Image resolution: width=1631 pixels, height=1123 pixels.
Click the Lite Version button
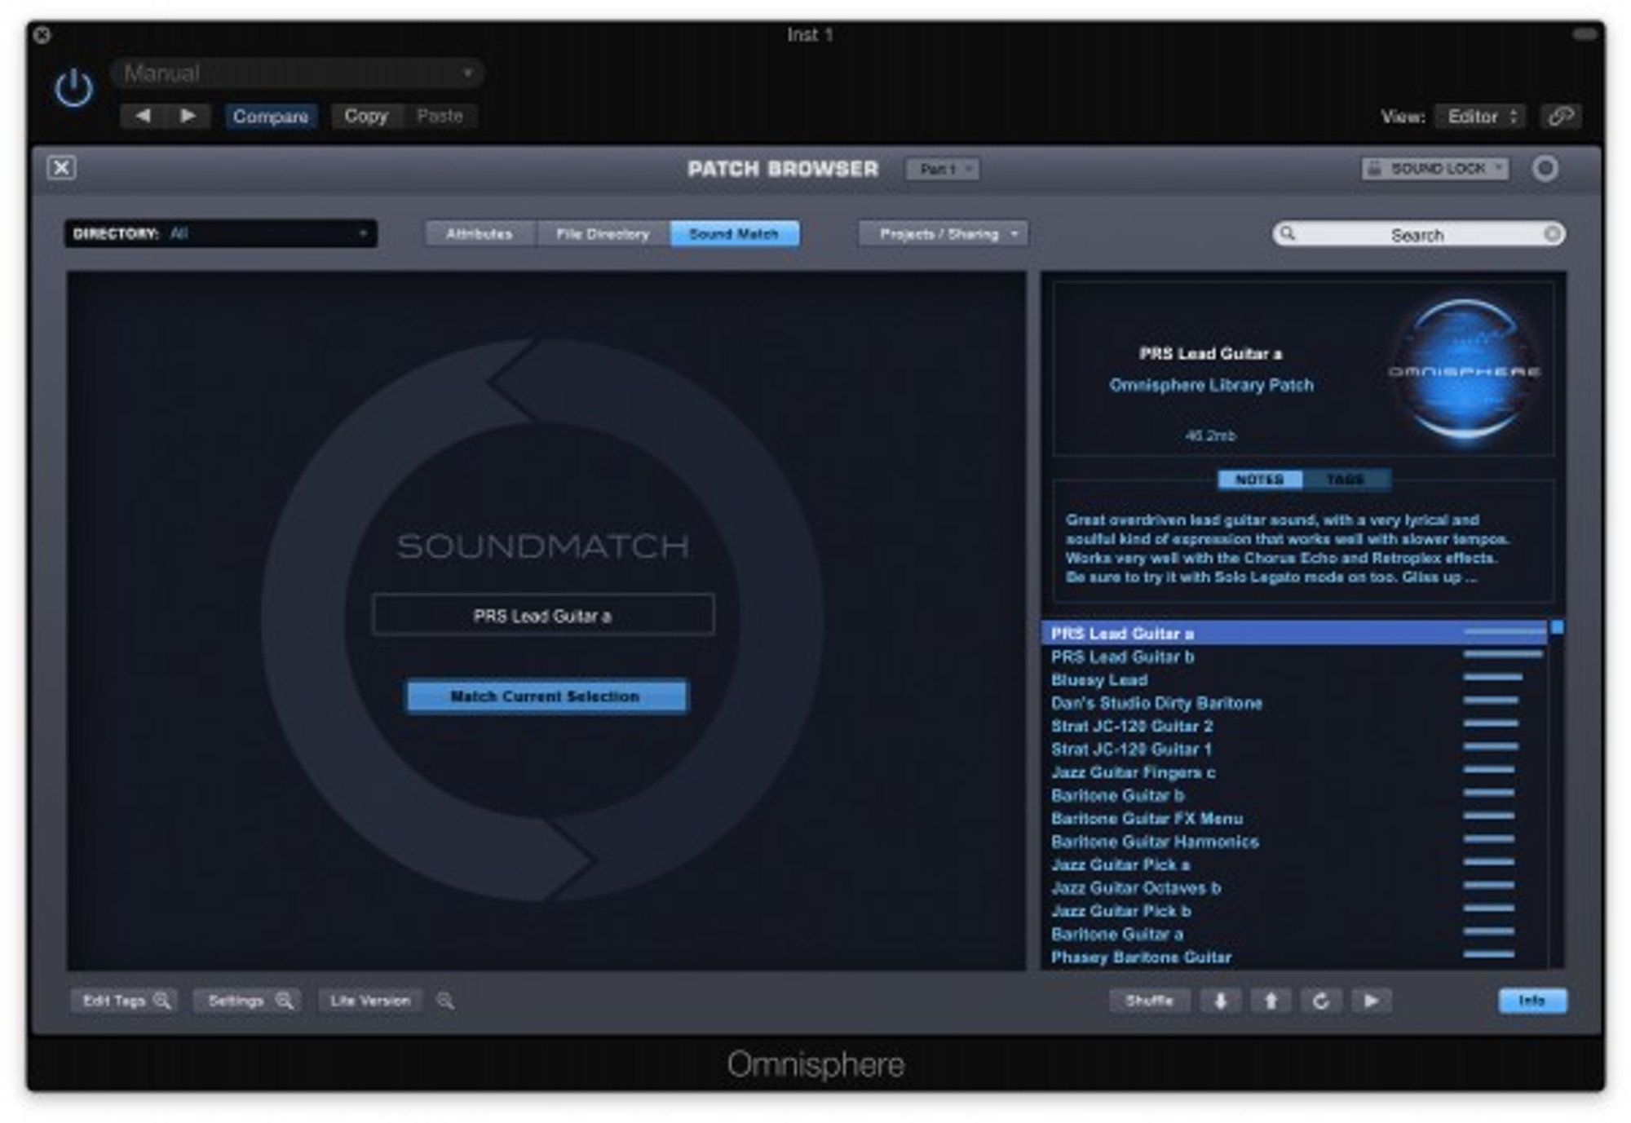point(370,1001)
